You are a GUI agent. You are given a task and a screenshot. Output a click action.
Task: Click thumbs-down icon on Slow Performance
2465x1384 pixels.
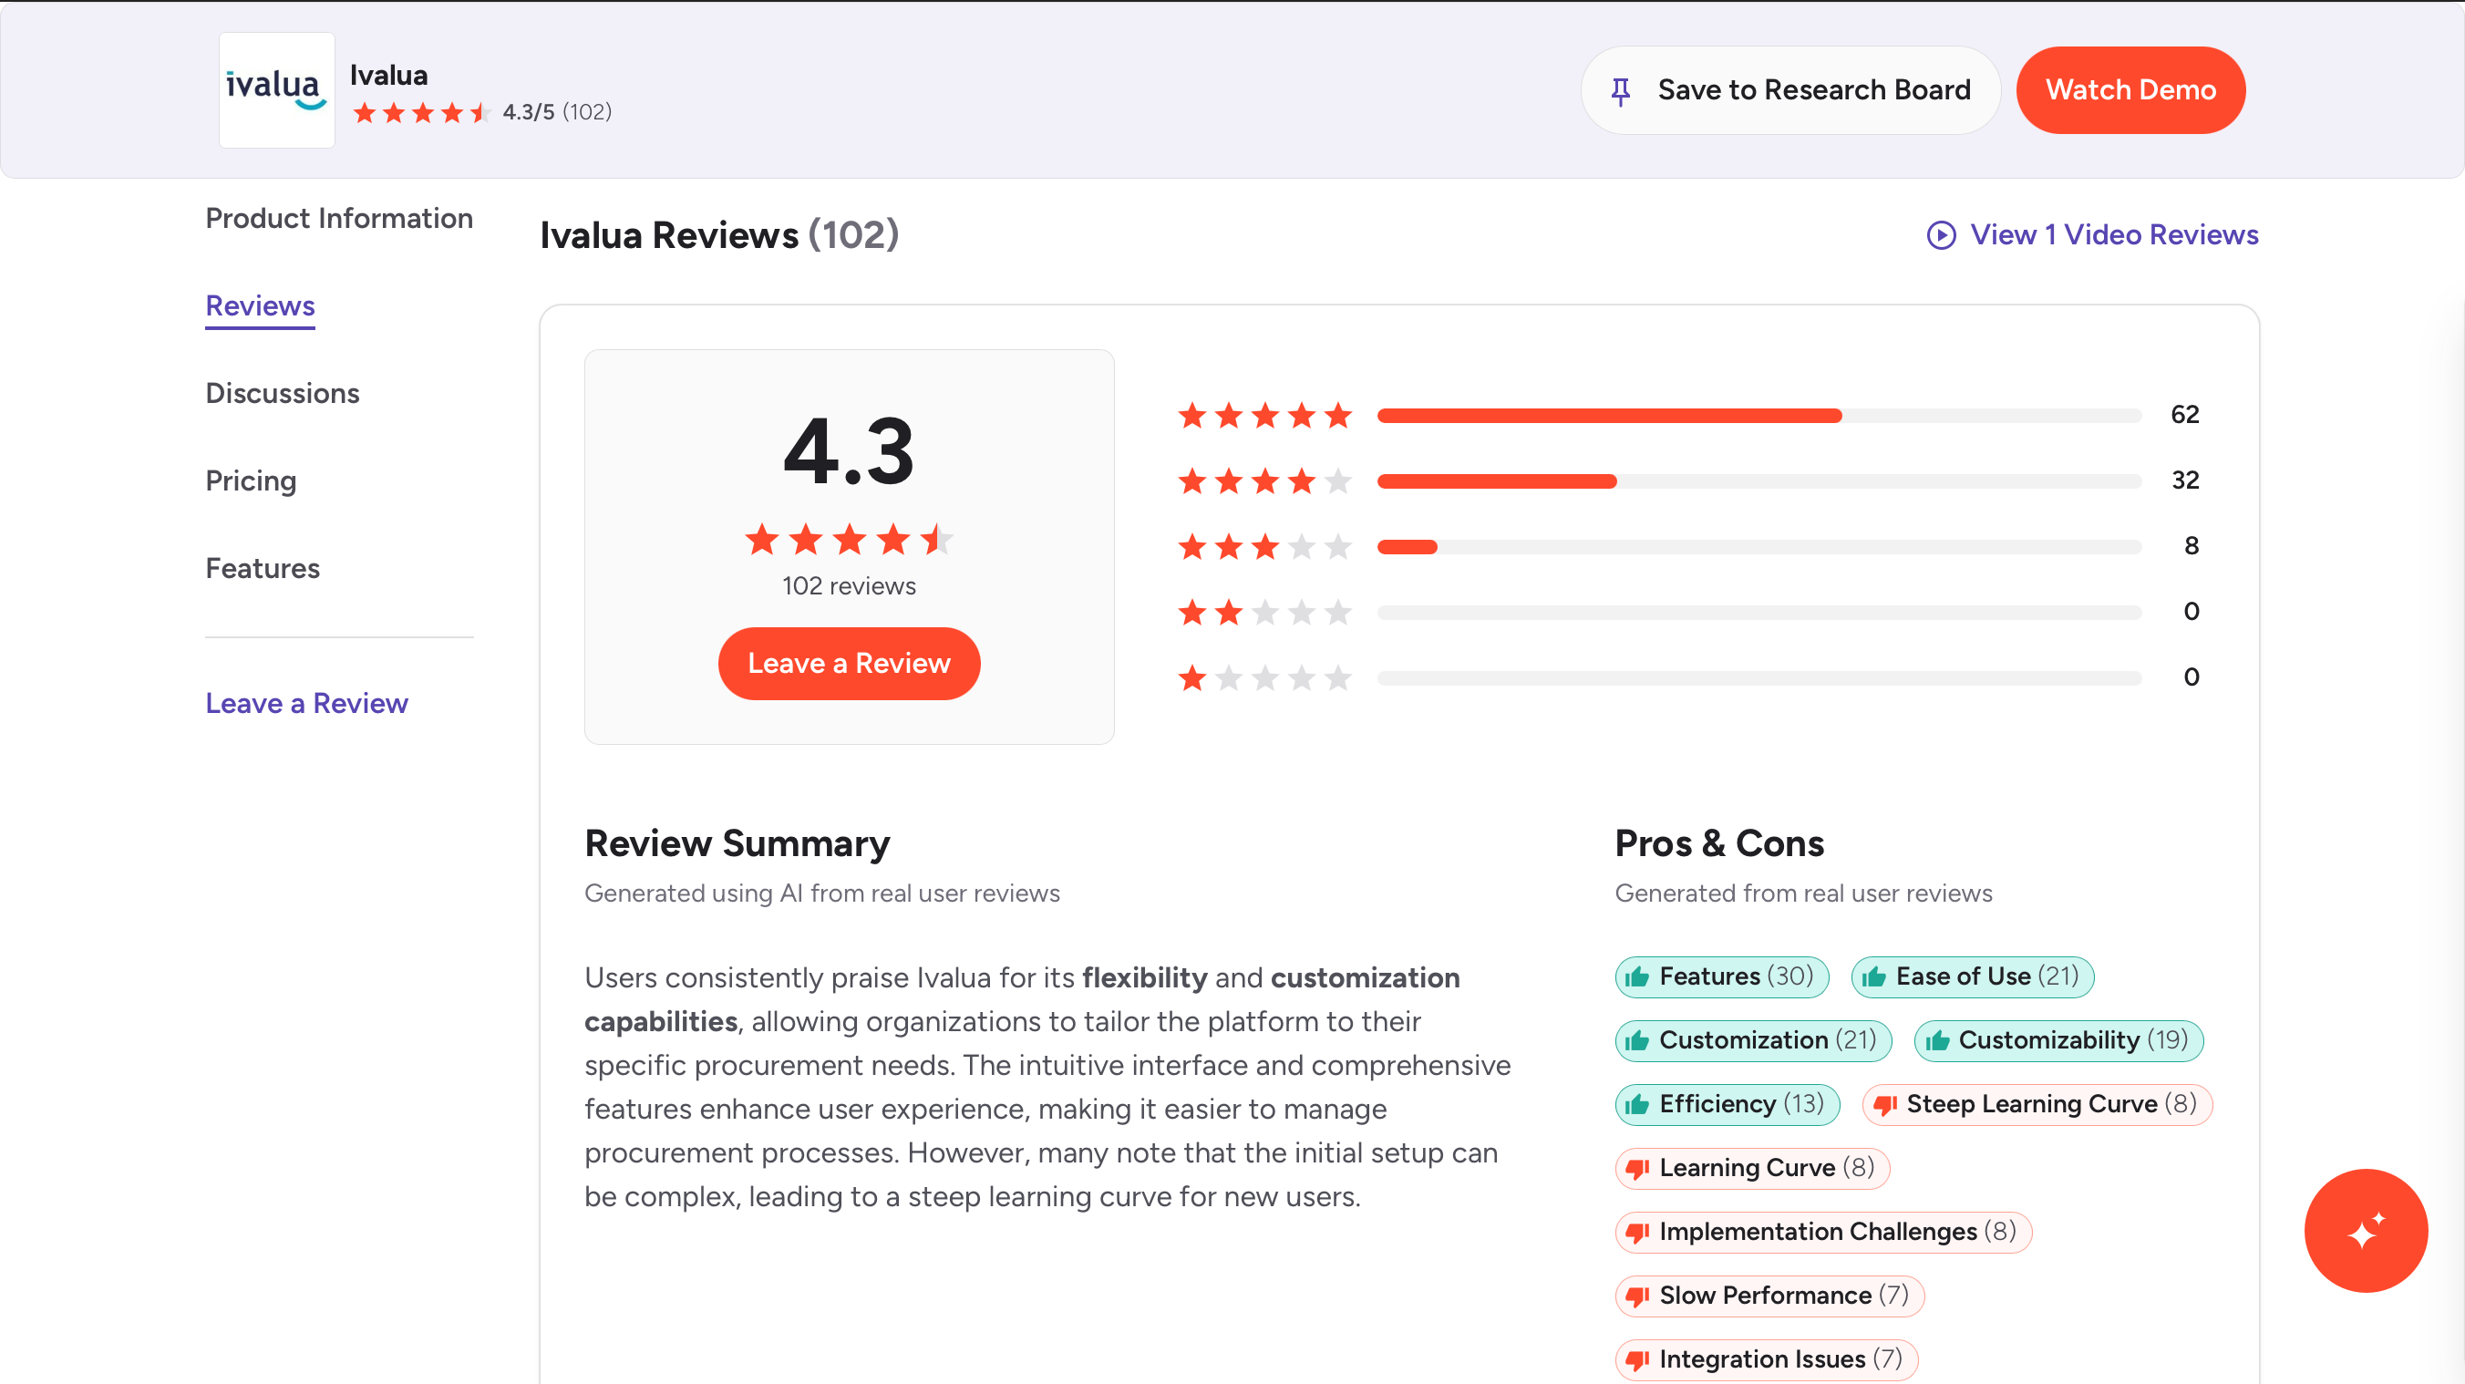pos(1637,1296)
